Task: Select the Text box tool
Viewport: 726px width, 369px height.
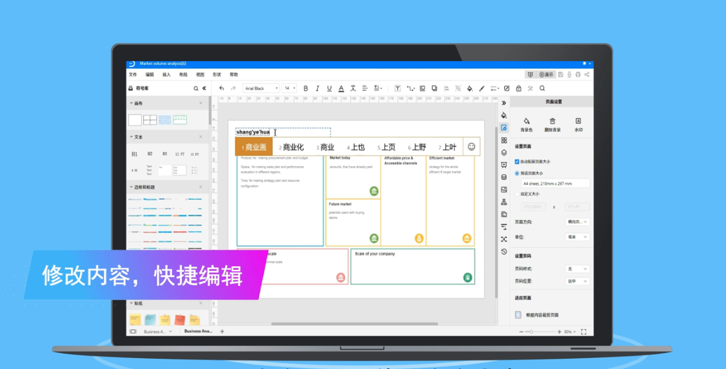Action: (397, 88)
